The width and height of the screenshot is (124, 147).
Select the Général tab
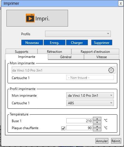pos(66,57)
